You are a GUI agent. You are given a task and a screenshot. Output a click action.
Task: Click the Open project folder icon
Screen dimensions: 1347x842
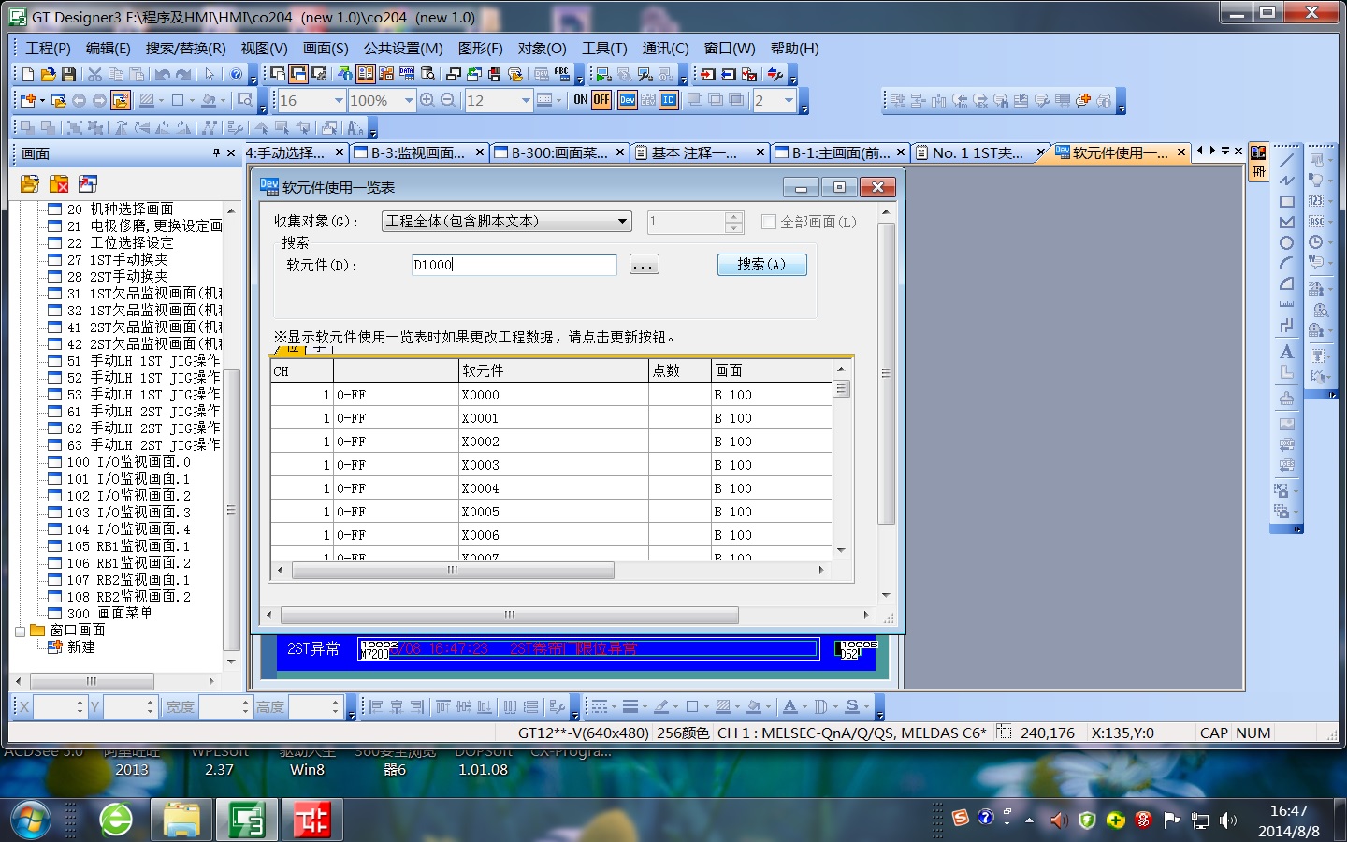click(48, 74)
